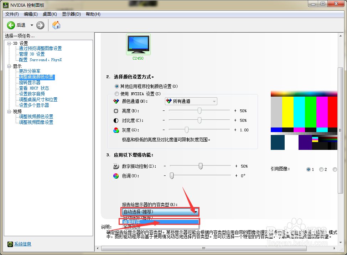Open 管理 3D 设置 link
The height and width of the screenshot is (255, 347).
[x=32, y=54]
